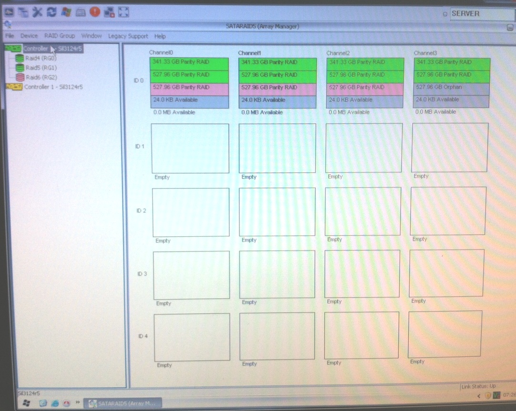Open the Windows Start button

coord(26,403)
